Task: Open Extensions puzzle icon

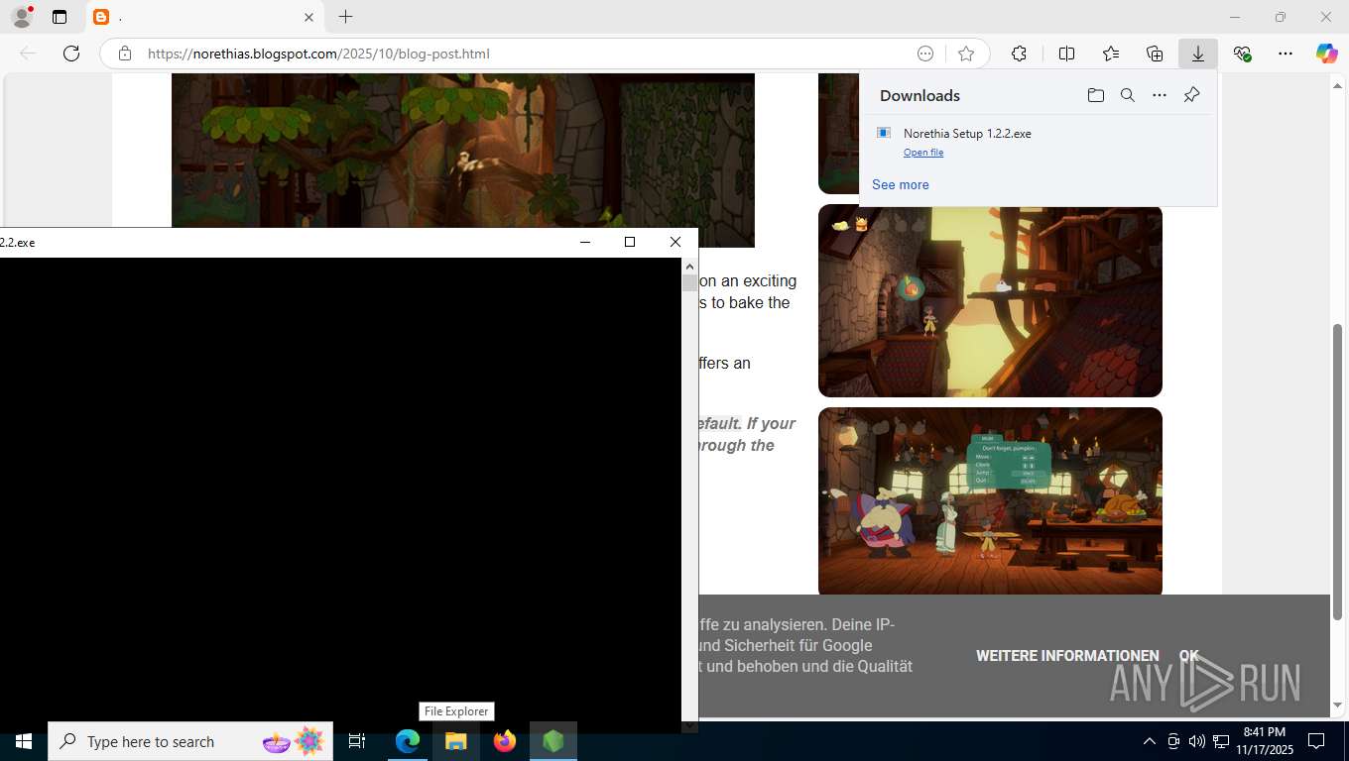Action: tap(1019, 54)
